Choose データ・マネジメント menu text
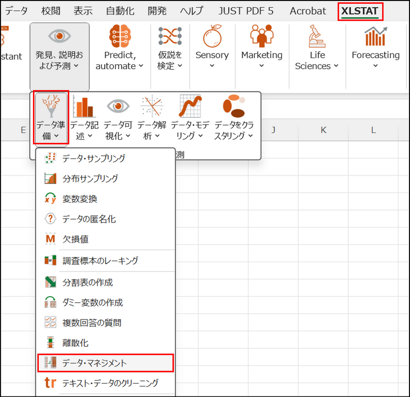 click(94, 363)
